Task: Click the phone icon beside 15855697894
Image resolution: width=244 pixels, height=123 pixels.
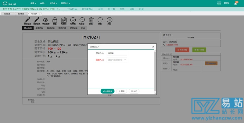Action: pos(164,45)
